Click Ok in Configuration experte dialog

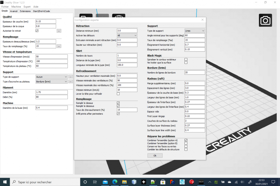155,156
